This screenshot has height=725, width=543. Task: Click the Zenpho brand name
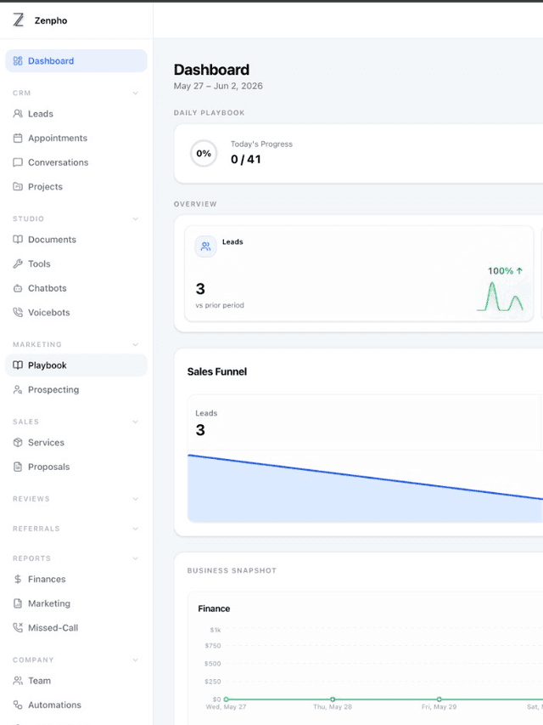51,20
